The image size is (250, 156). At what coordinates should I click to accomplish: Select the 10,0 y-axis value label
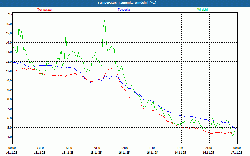8,80
